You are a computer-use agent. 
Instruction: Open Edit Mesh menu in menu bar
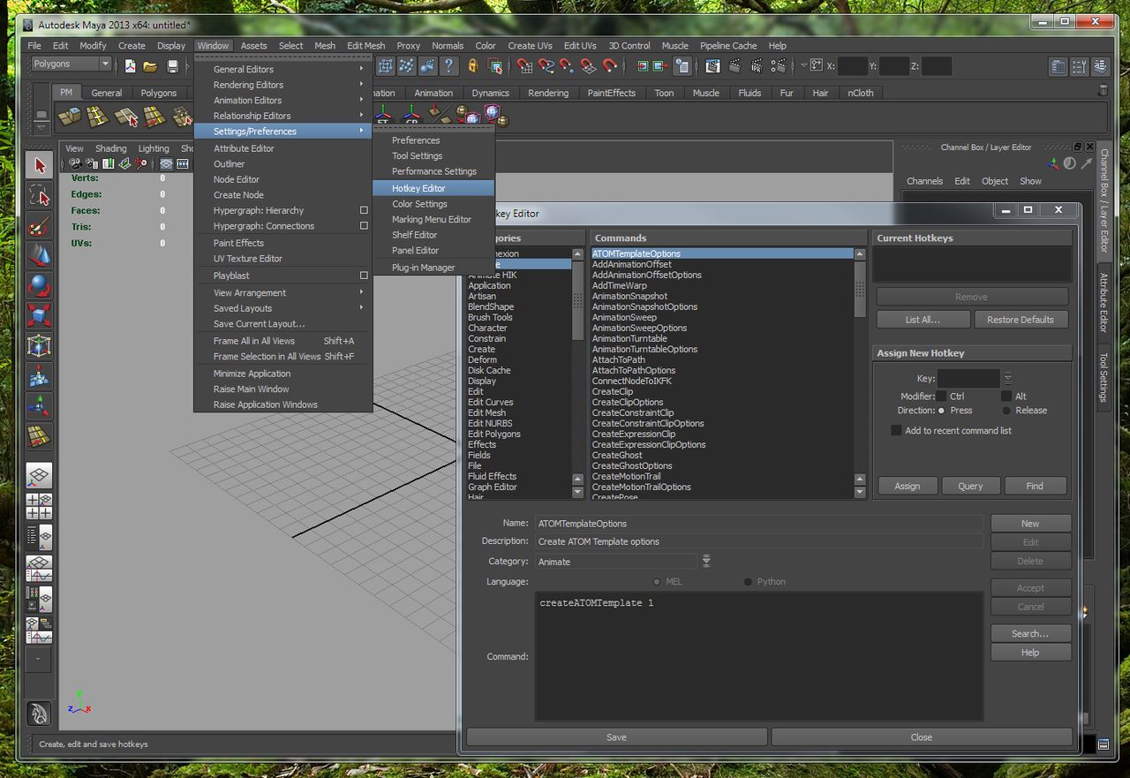(x=365, y=46)
